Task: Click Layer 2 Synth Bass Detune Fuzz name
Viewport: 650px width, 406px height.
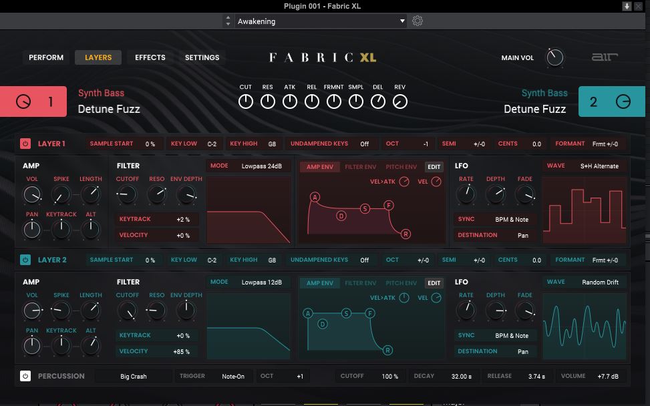Action: tap(535, 101)
